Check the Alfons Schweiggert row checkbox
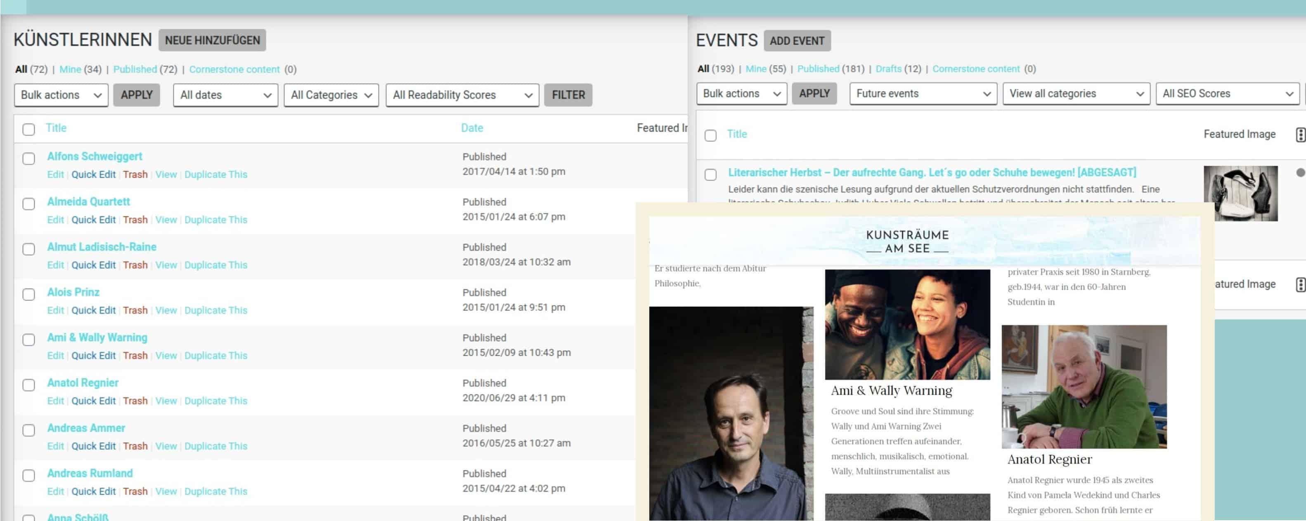1306x521 pixels. pos(28,158)
